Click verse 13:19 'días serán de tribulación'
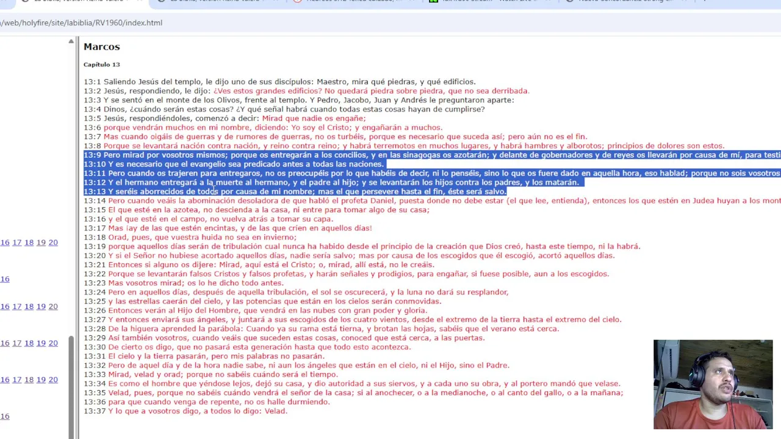The width and height of the screenshot is (781, 439). tap(362, 246)
